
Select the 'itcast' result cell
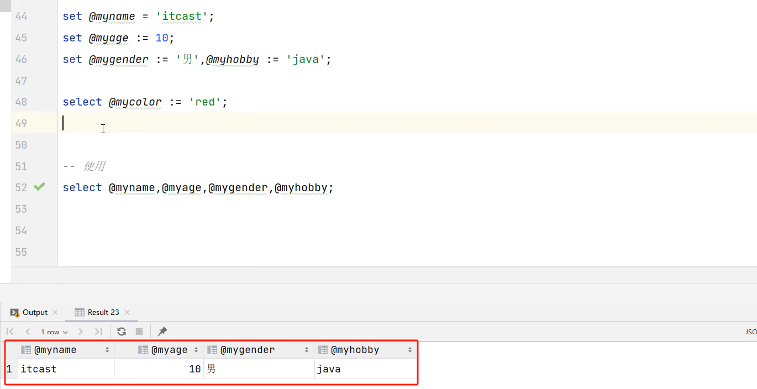[x=66, y=369]
